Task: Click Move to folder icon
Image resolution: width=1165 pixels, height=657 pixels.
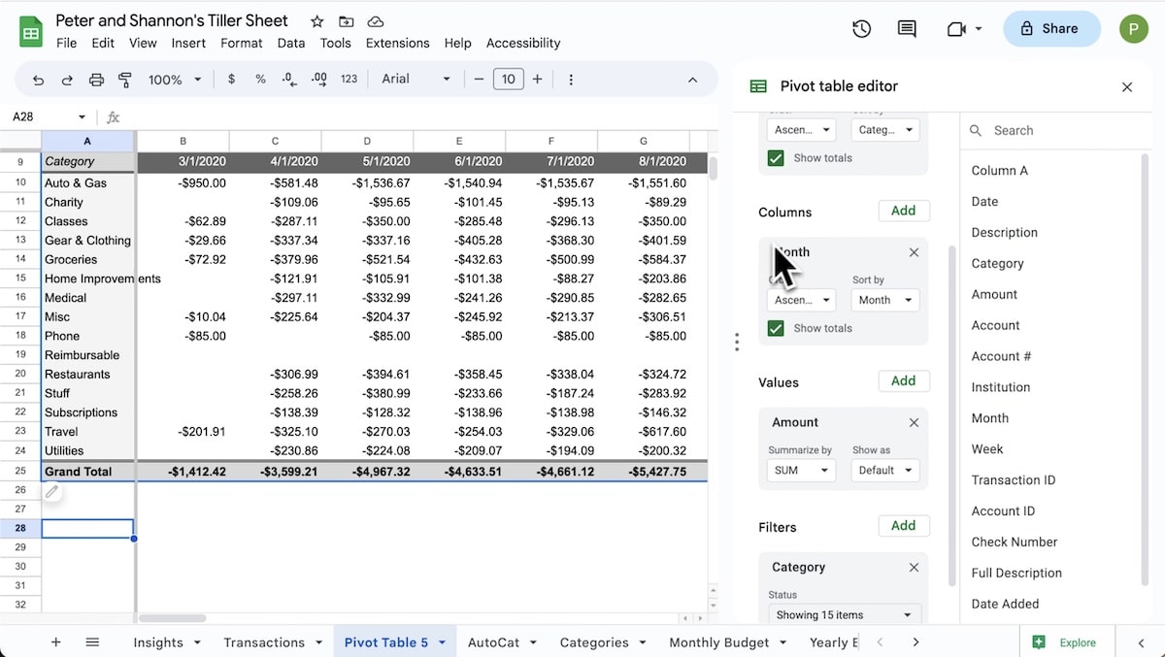Action: [x=347, y=21]
